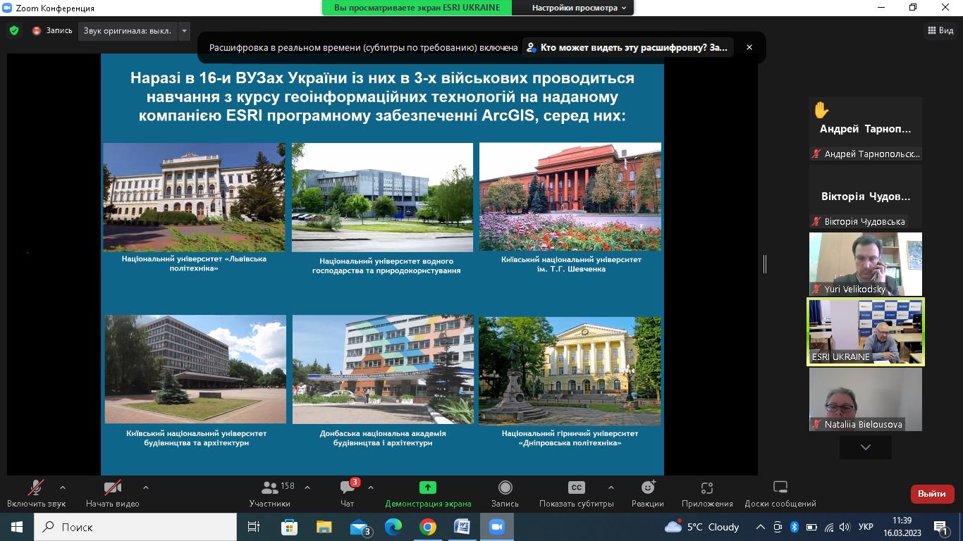
Task: Open the weather widget 5°C Cloudy
Action: point(702,527)
